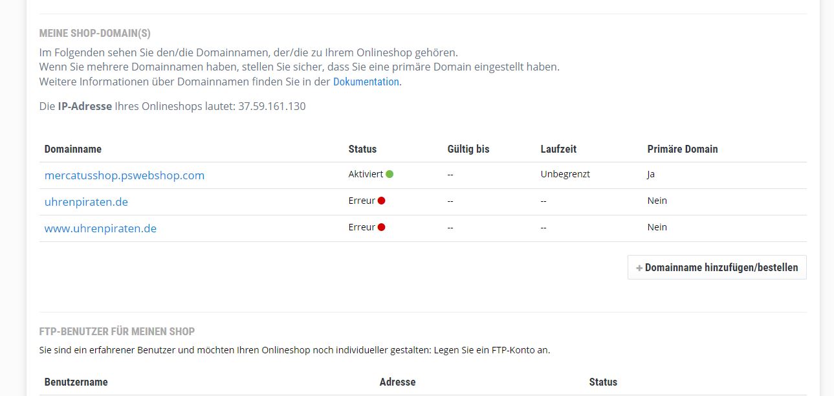Click the Domainname column header

point(73,149)
